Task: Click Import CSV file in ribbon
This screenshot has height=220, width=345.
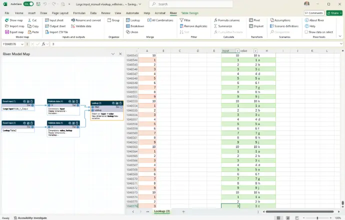Action: 58,31
